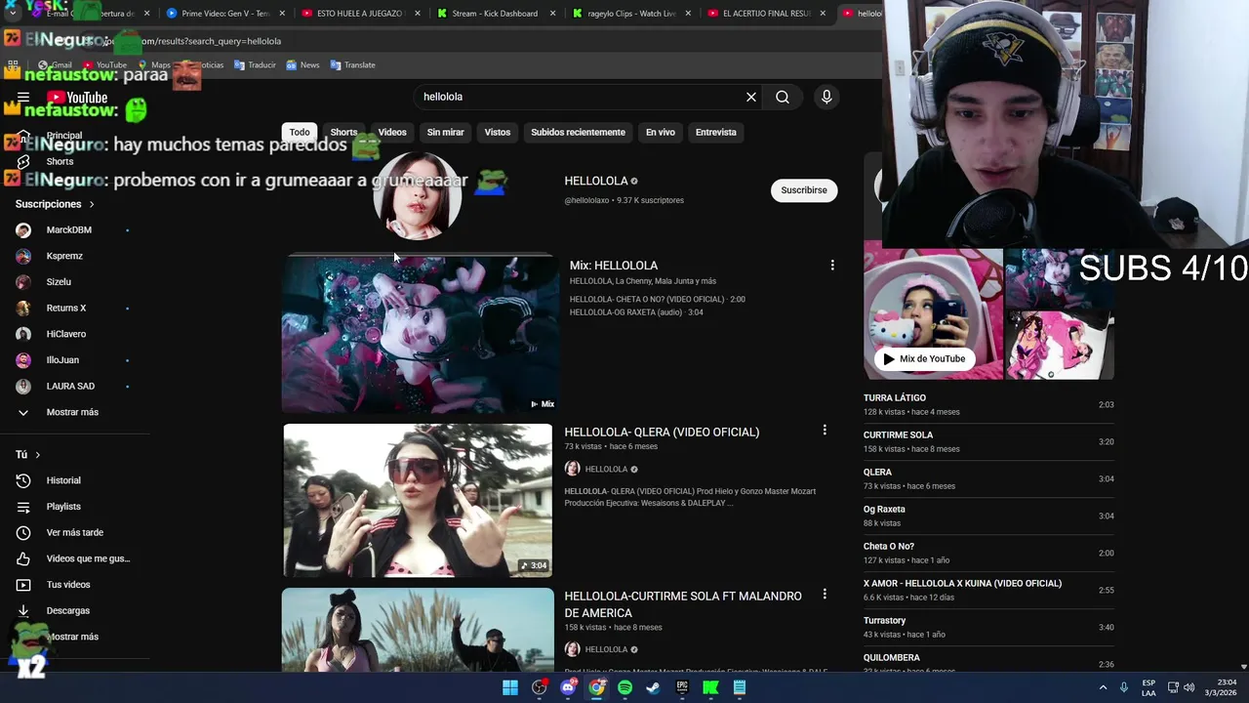1249x703 pixels.
Task: Open three-dot menu for Mix: HELLOLOLA
Action: pyautogui.click(x=832, y=265)
